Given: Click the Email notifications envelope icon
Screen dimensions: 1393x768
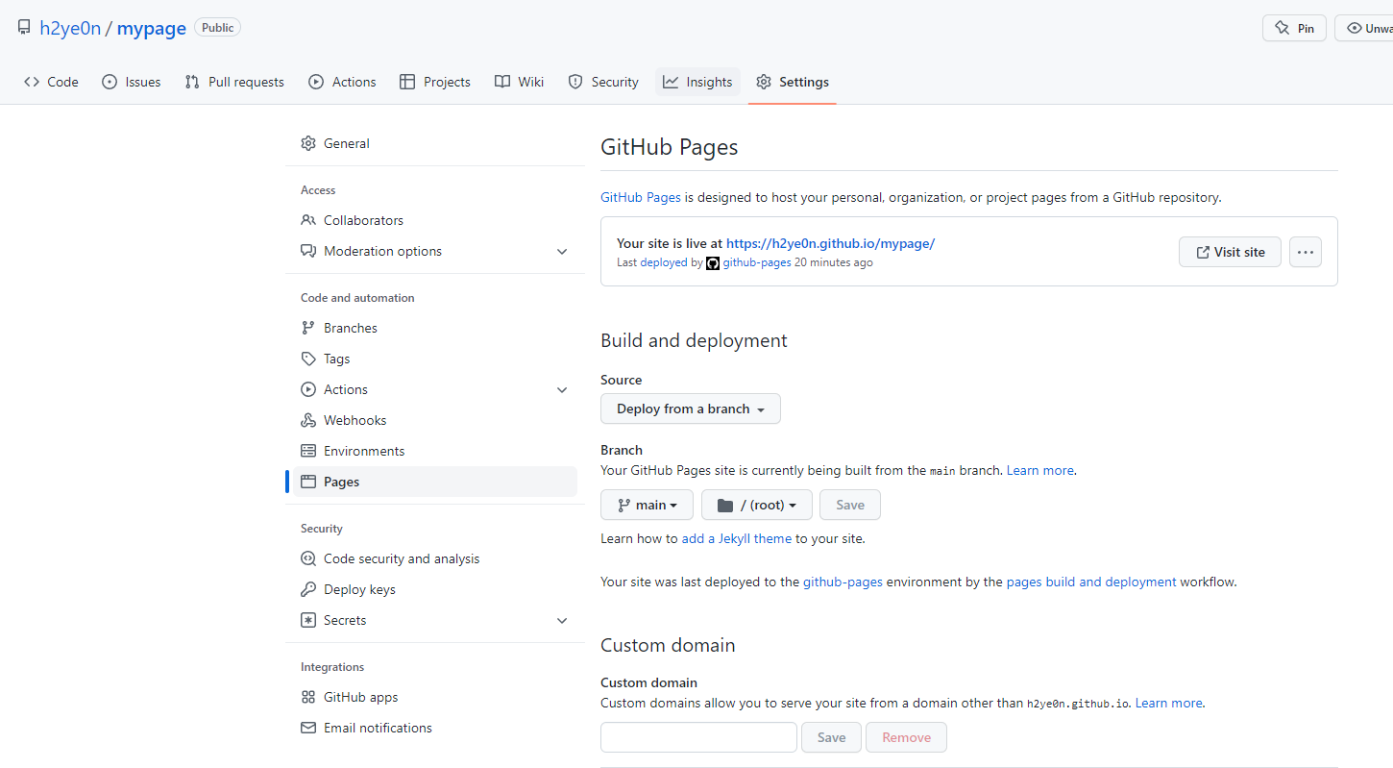Looking at the screenshot, I should tap(308, 728).
